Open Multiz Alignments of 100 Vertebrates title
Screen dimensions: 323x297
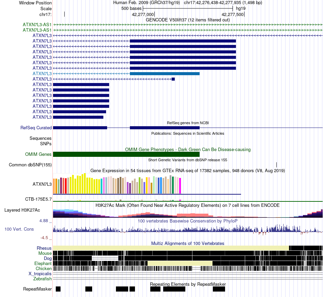pos(188,243)
